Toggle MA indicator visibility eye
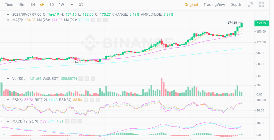The image size is (274, 140). pyautogui.click(x=93, y=20)
